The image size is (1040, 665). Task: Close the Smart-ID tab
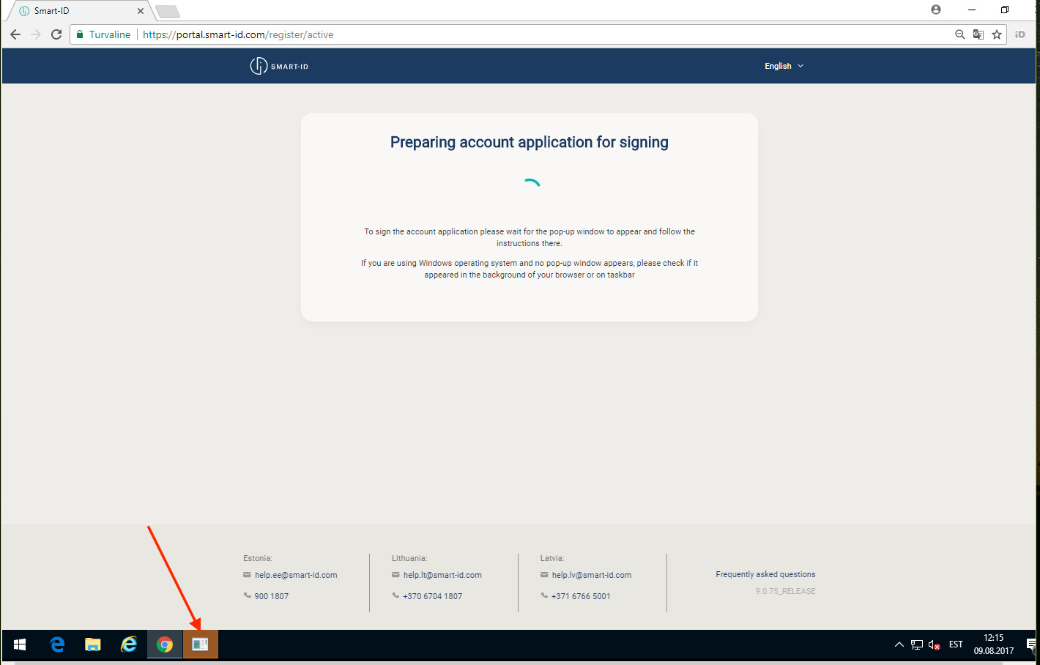(141, 11)
